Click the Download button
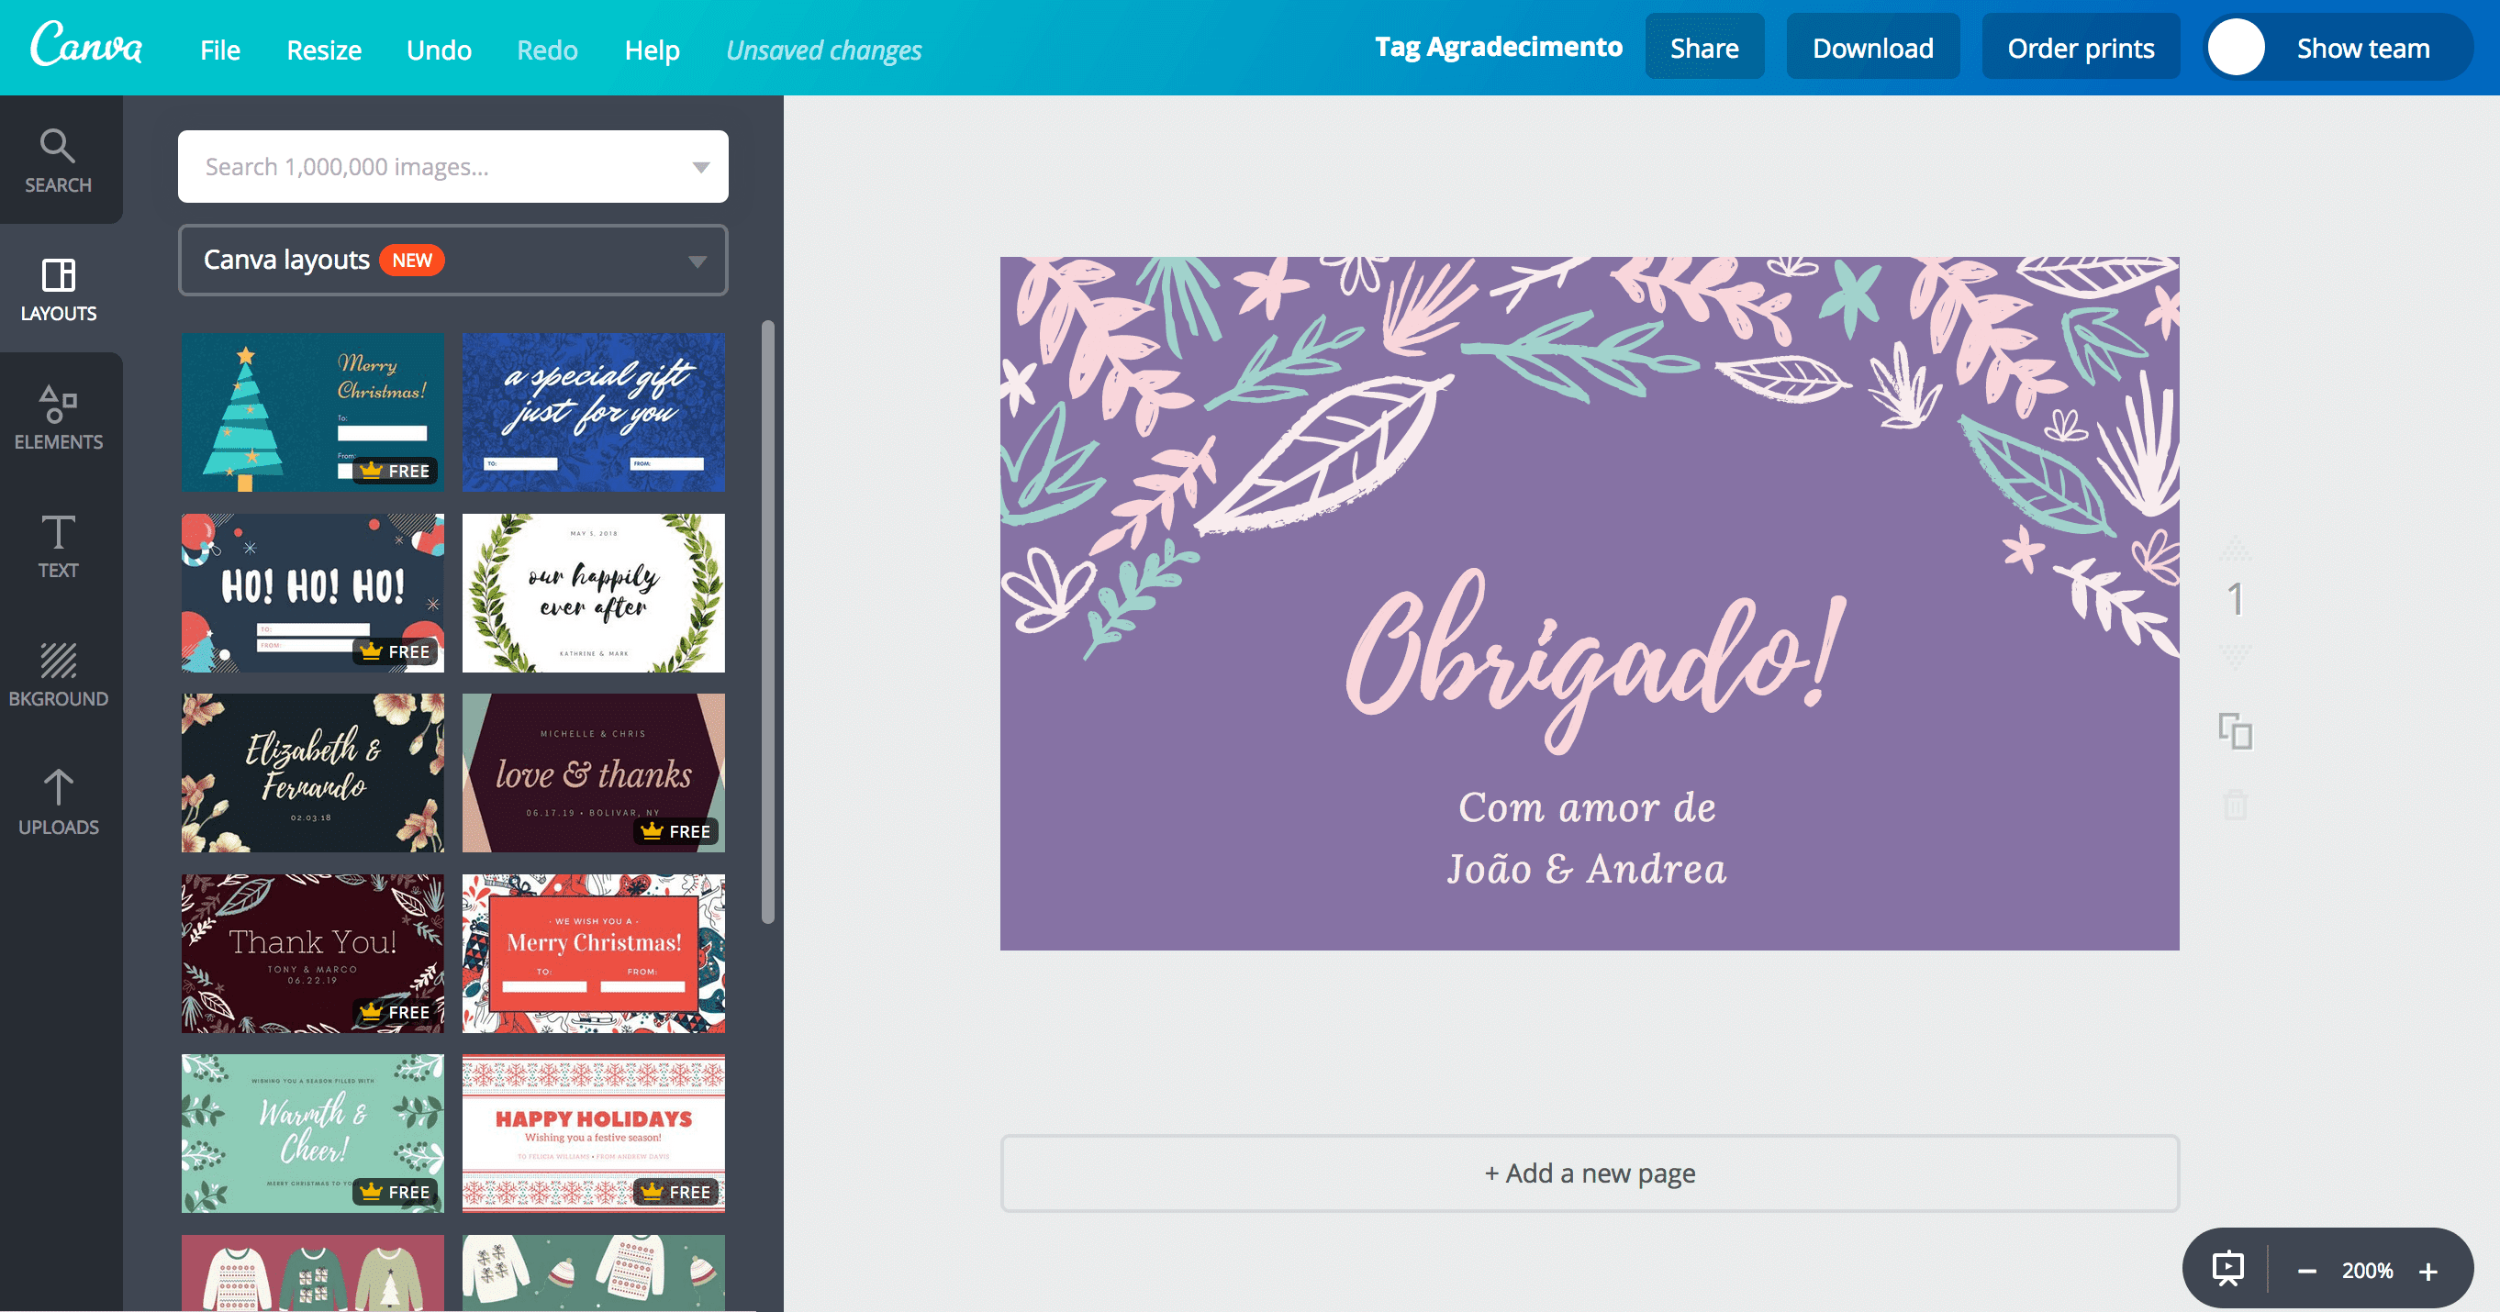 coord(1873,47)
